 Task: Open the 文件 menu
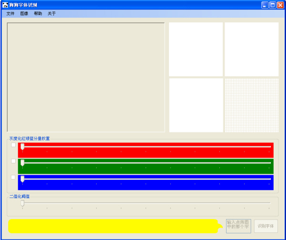click(x=10, y=13)
